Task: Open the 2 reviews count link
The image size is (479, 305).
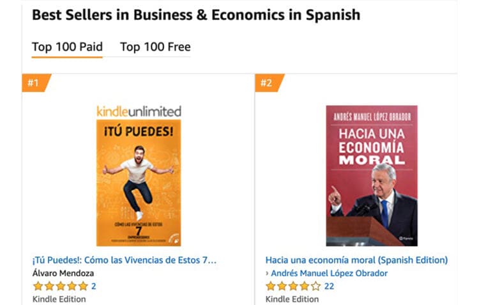Action: (x=94, y=286)
